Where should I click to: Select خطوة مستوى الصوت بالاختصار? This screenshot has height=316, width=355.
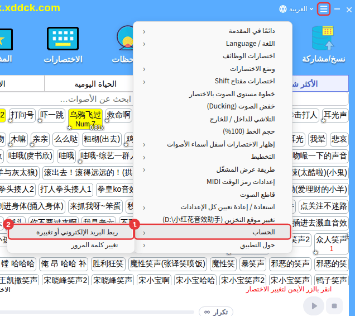[x=212, y=94]
